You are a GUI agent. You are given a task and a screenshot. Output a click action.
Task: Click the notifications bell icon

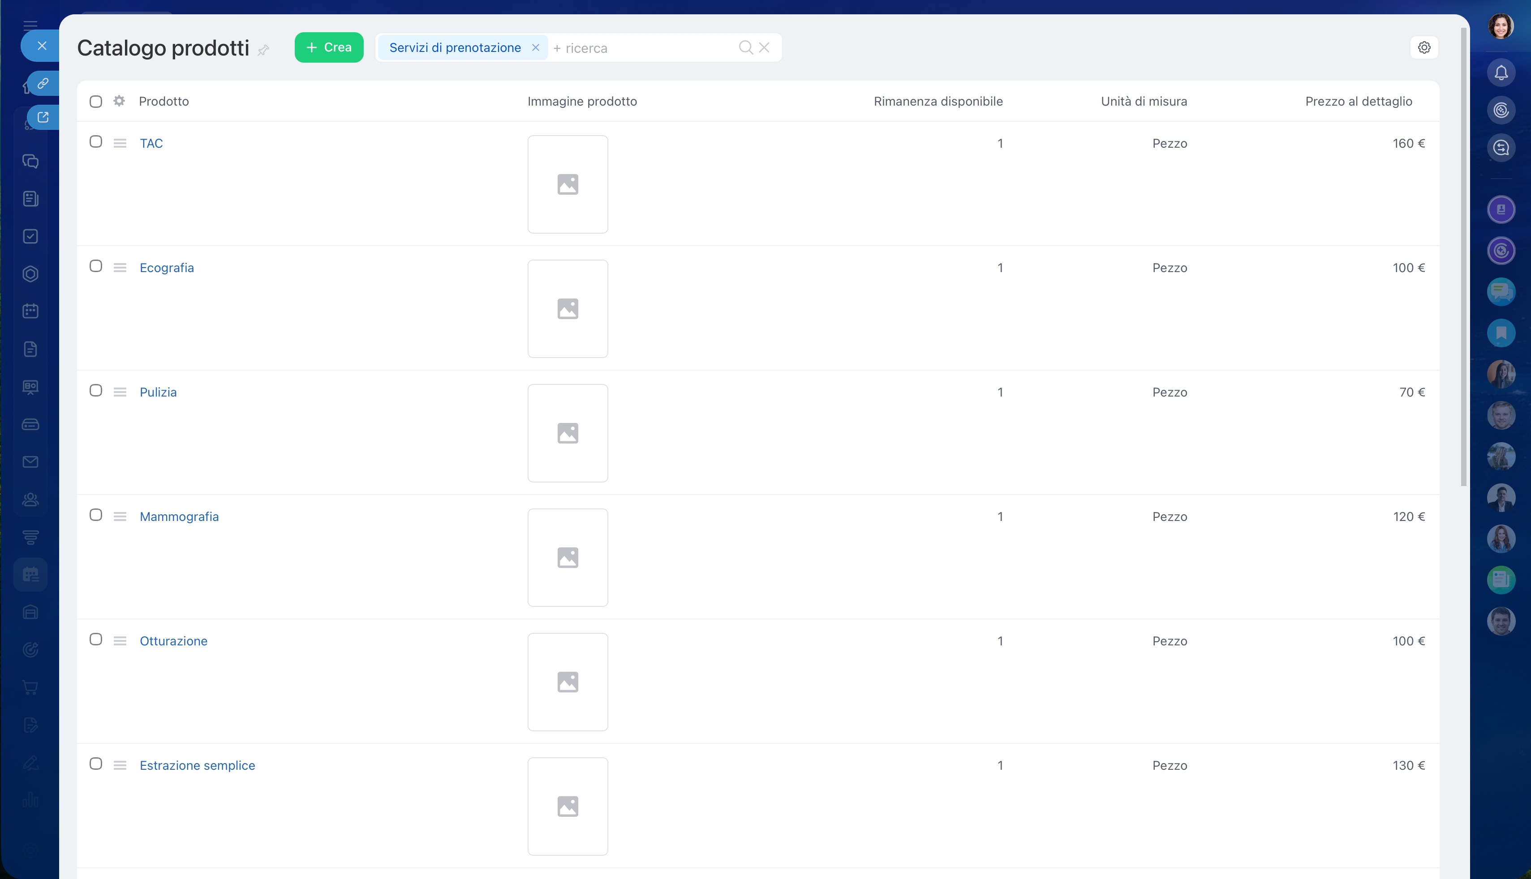point(1501,73)
